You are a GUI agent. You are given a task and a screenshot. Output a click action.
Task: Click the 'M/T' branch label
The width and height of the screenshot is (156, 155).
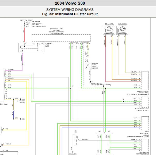point(100,131)
